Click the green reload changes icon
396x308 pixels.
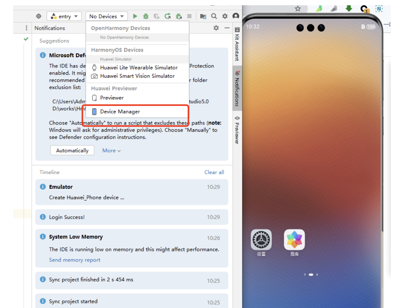(168, 16)
